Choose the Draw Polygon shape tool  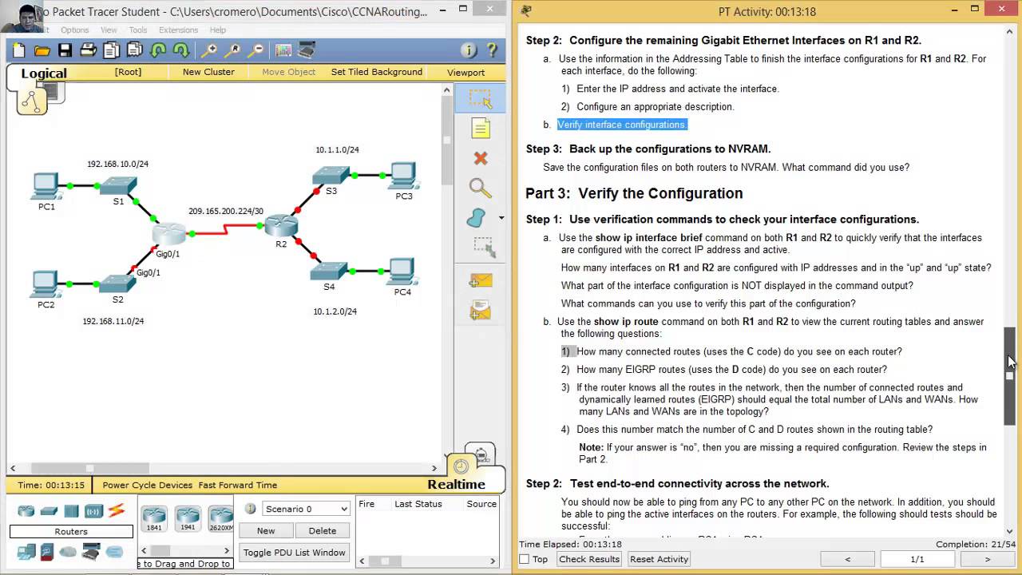coord(476,218)
